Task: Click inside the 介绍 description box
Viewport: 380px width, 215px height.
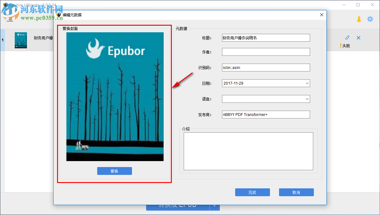Action: point(248,151)
